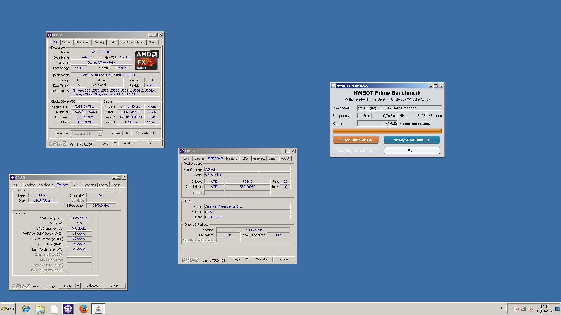Click the HWBOT Processor name field

399,108
